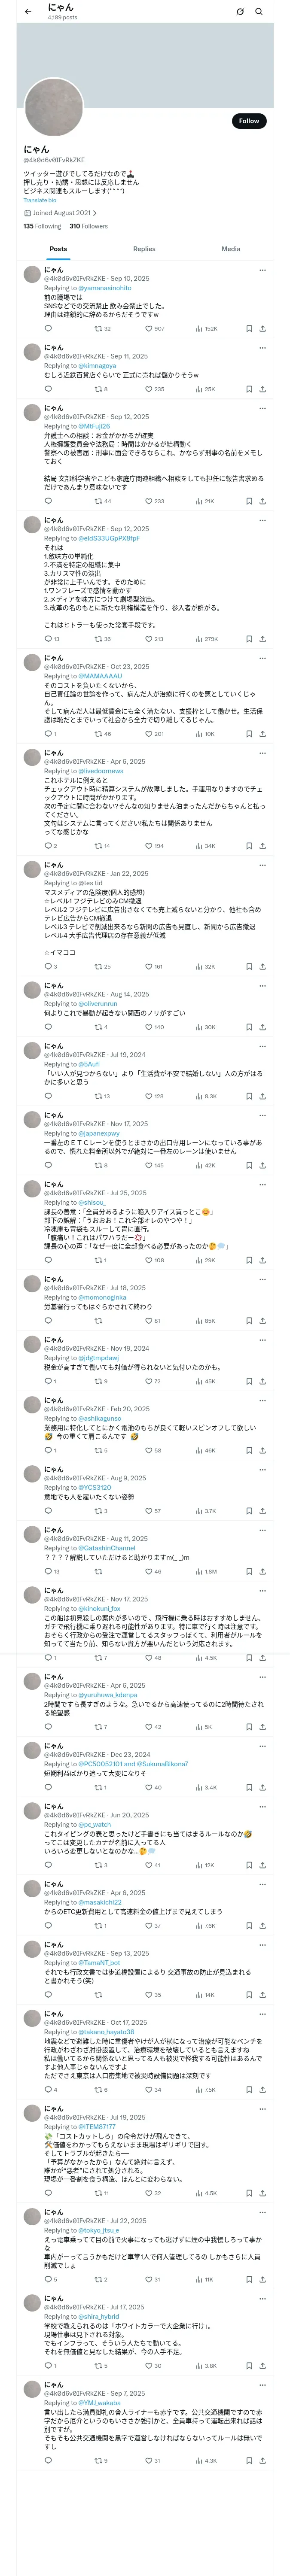Like the Sep 10, 2025 post
Viewport: 290px width, 2576px height.
click(x=149, y=328)
